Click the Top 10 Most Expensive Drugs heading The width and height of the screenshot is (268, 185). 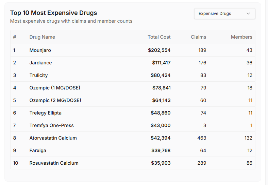tap(53, 13)
